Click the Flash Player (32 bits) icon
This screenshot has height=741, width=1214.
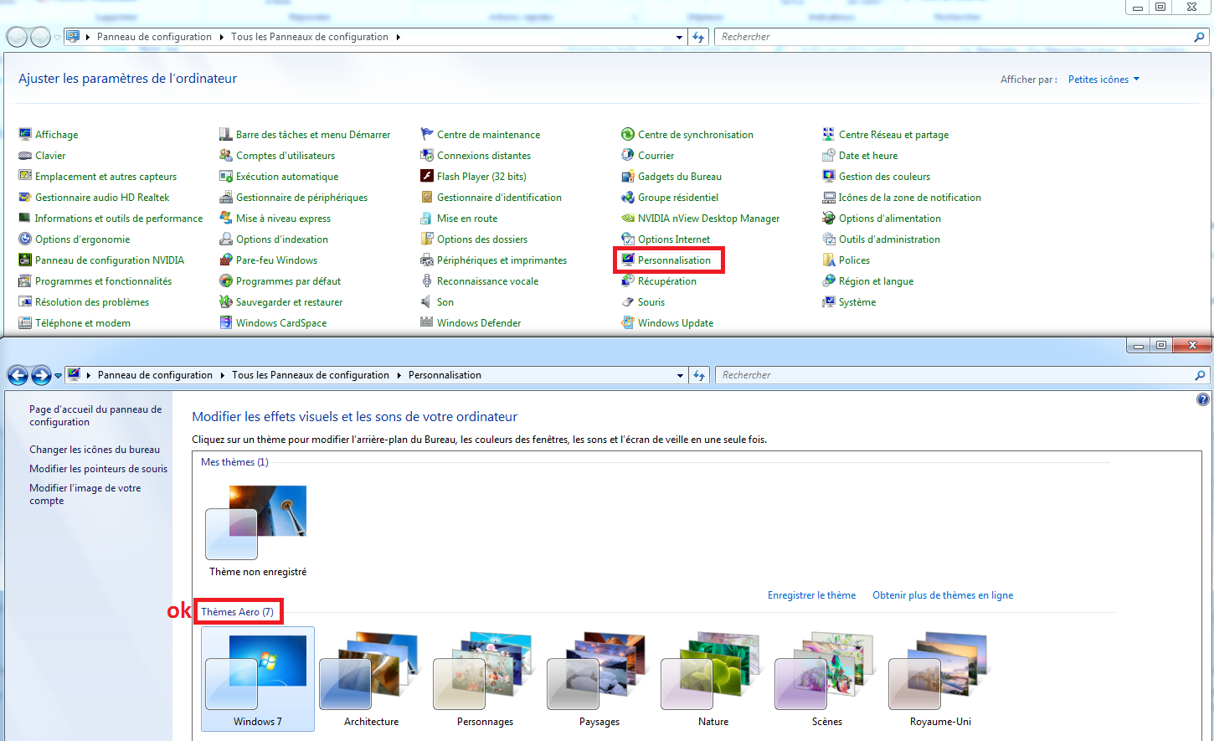(x=427, y=176)
